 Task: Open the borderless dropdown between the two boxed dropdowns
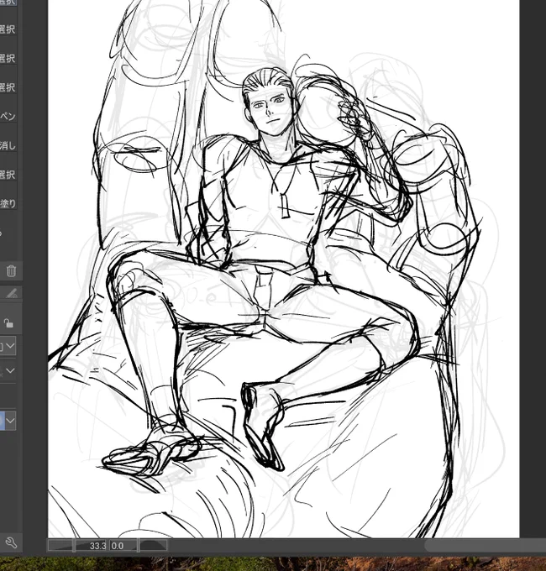coord(10,371)
